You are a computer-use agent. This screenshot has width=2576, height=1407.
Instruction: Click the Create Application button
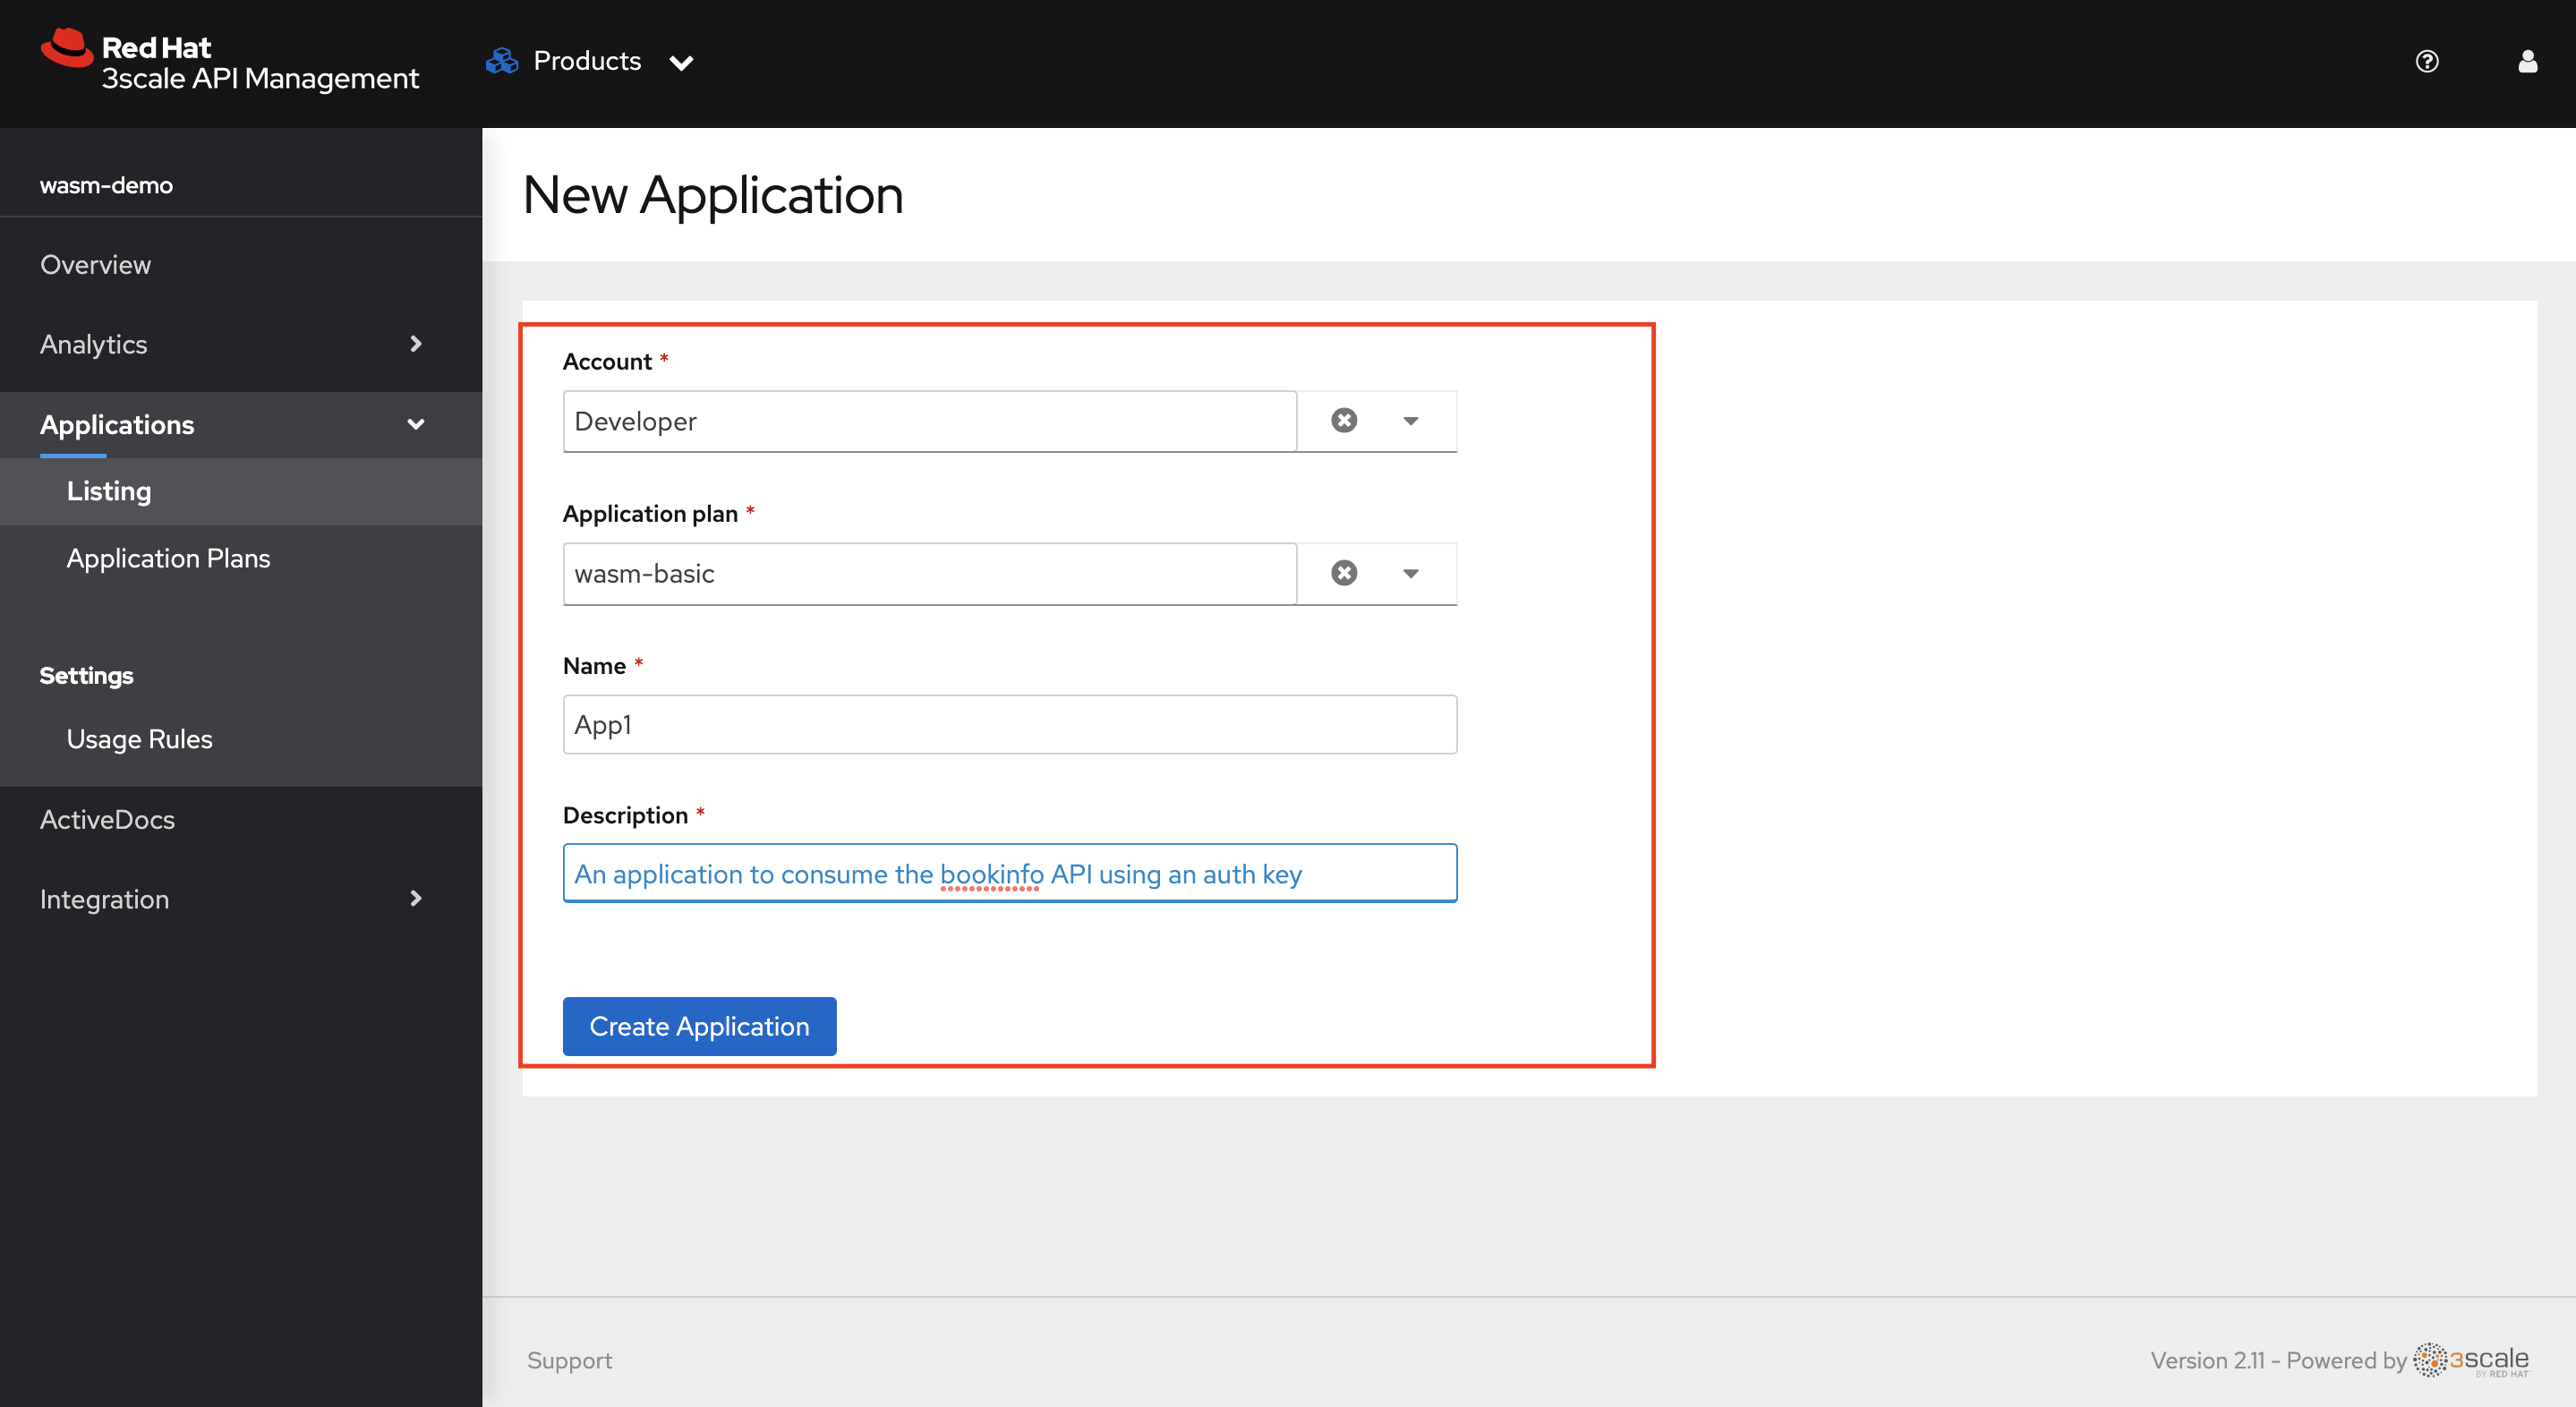(x=698, y=1026)
